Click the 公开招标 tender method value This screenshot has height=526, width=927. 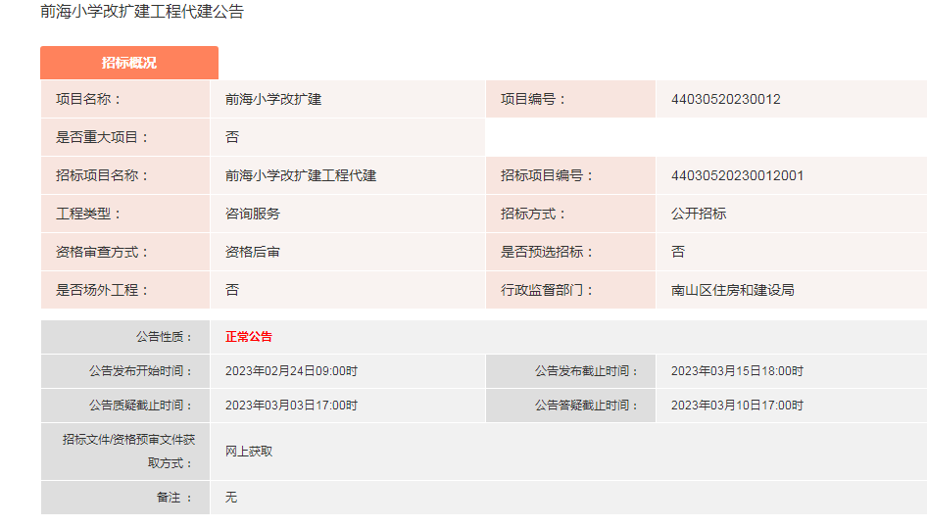tap(699, 214)
